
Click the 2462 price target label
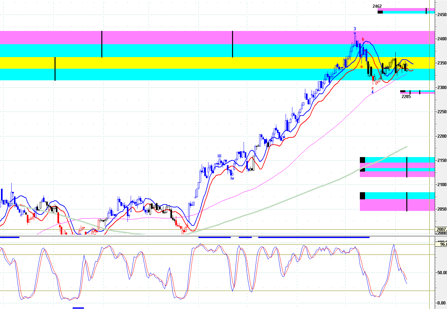377,6
